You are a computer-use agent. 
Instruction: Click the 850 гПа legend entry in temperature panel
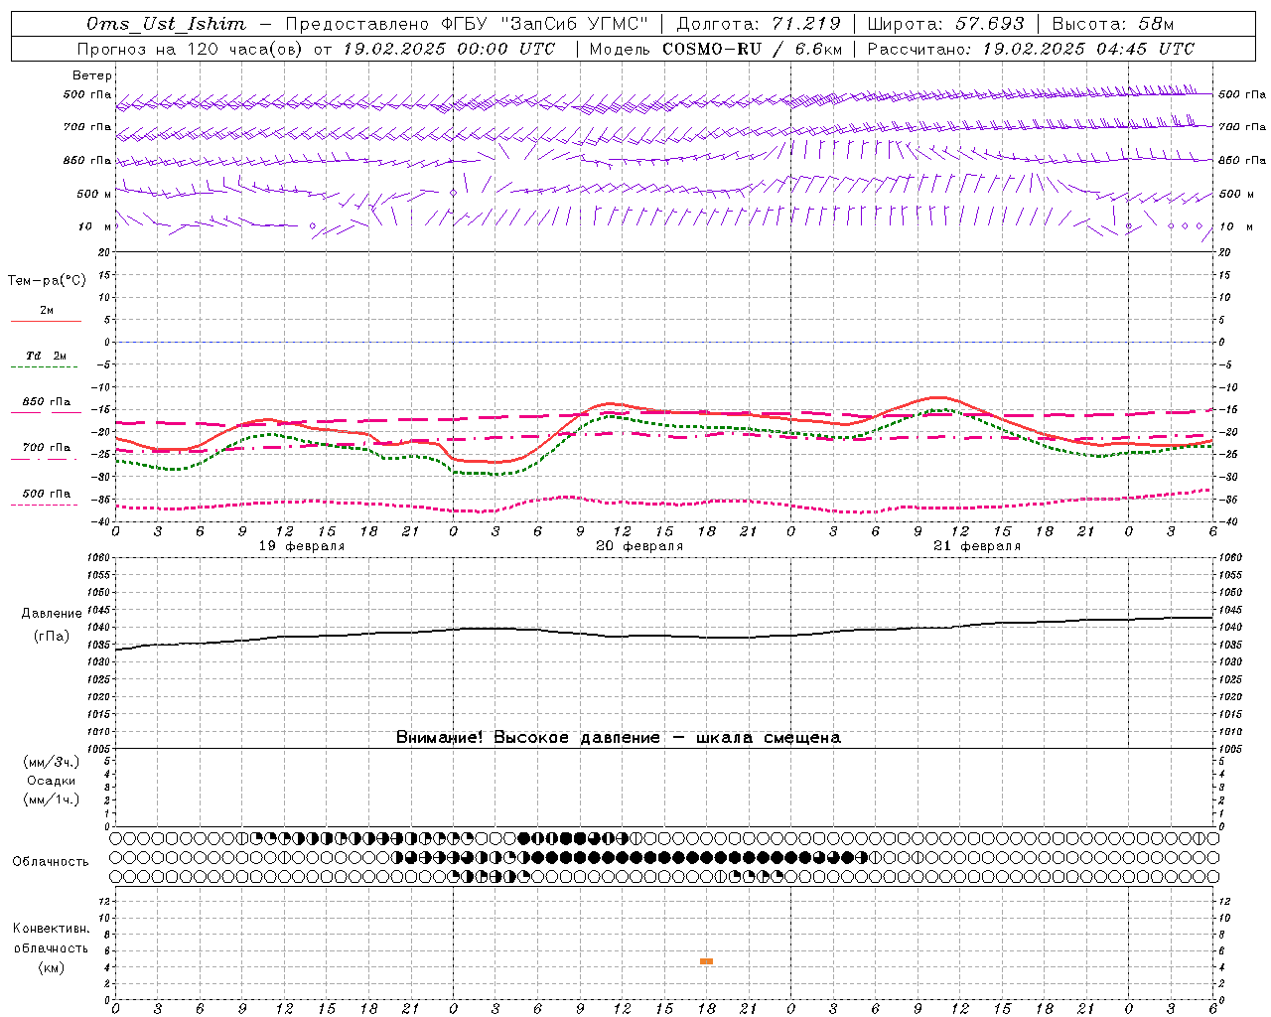pyautogui.click(x=47, y=402)
